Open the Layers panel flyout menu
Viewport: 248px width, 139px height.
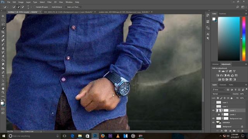coord(246,85)
